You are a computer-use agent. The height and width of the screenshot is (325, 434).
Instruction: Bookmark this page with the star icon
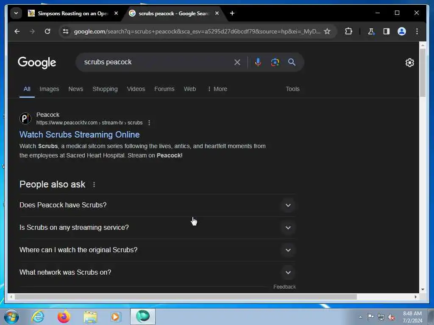[x=327, y=31]
